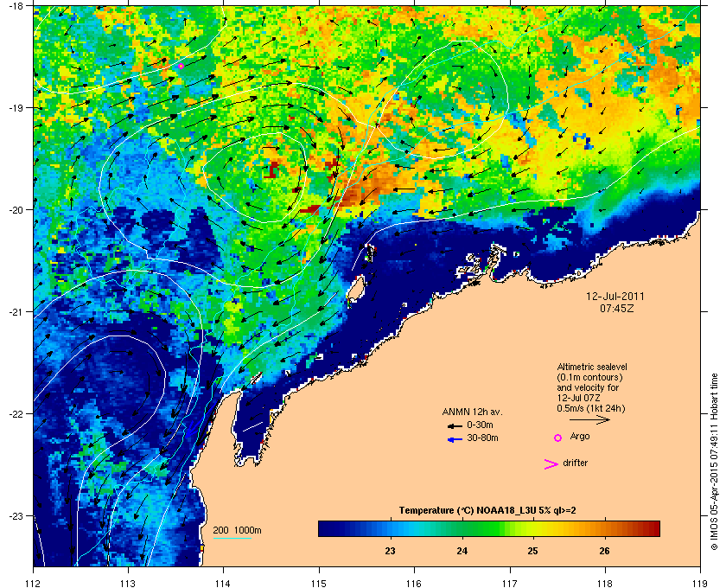Click the IMOS copyright timestamp text
726x588 pixels.
tap(714, 462)
